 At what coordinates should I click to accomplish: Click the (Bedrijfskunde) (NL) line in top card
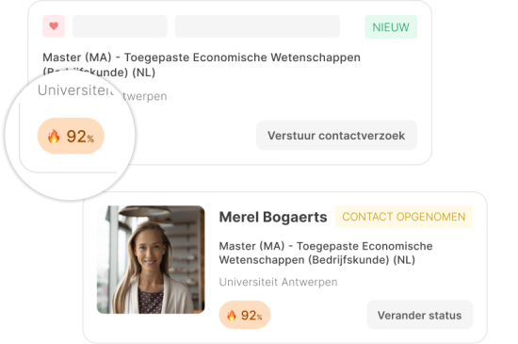(99, 72)
